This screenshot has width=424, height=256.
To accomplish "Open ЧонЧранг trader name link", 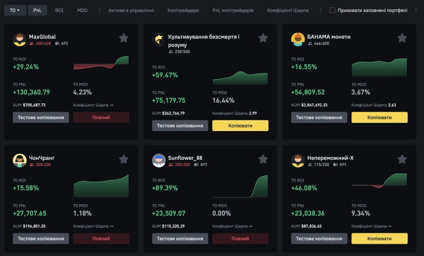I will click(x=41, y=158).
